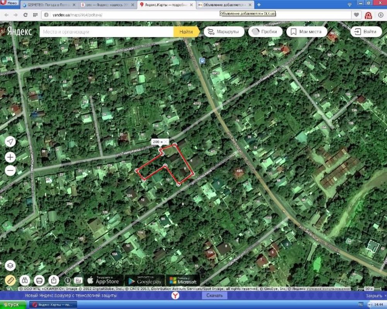Print the current map view
Image resolution: width=387 pixels, height=309 pixels.
pyautogui.click(x=39, y=280)
